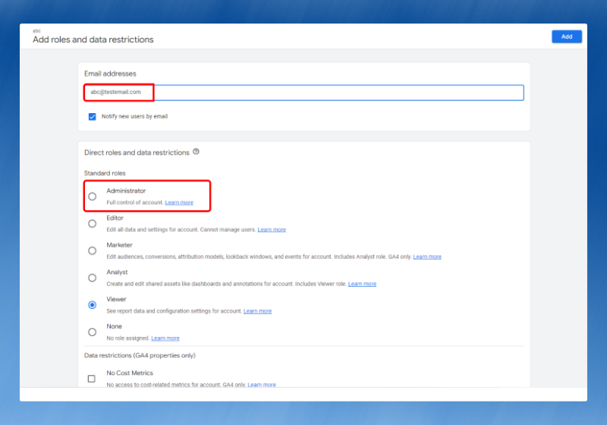Enable the No Cost Metrics checkbox

(91, 379)
